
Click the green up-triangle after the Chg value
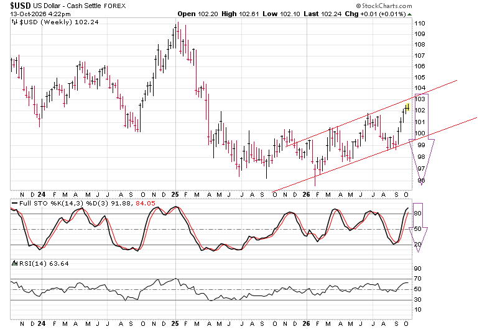tap(409, 14)
